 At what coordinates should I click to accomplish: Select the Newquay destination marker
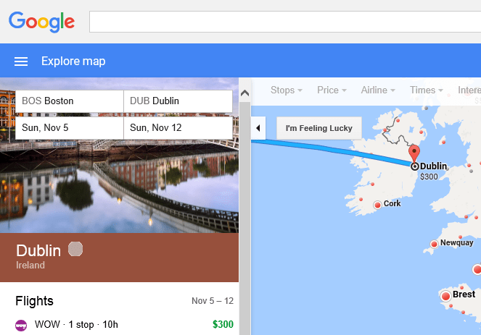click(x=434, y=244)
